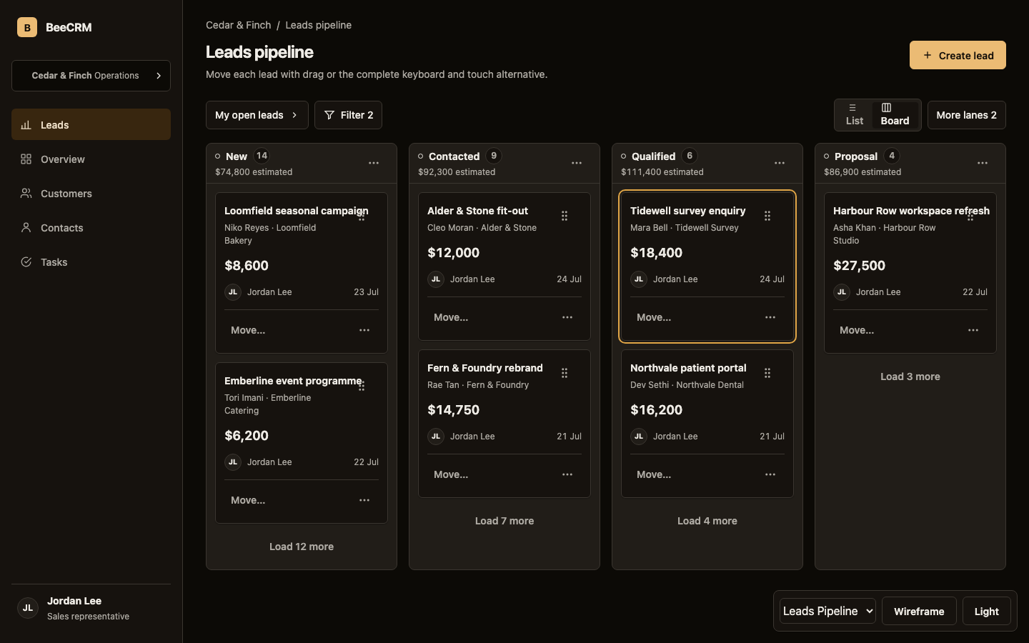Screen dimensions: 1029x643
Task: Open the Leads sidebar item
Action: pos(91,124)
